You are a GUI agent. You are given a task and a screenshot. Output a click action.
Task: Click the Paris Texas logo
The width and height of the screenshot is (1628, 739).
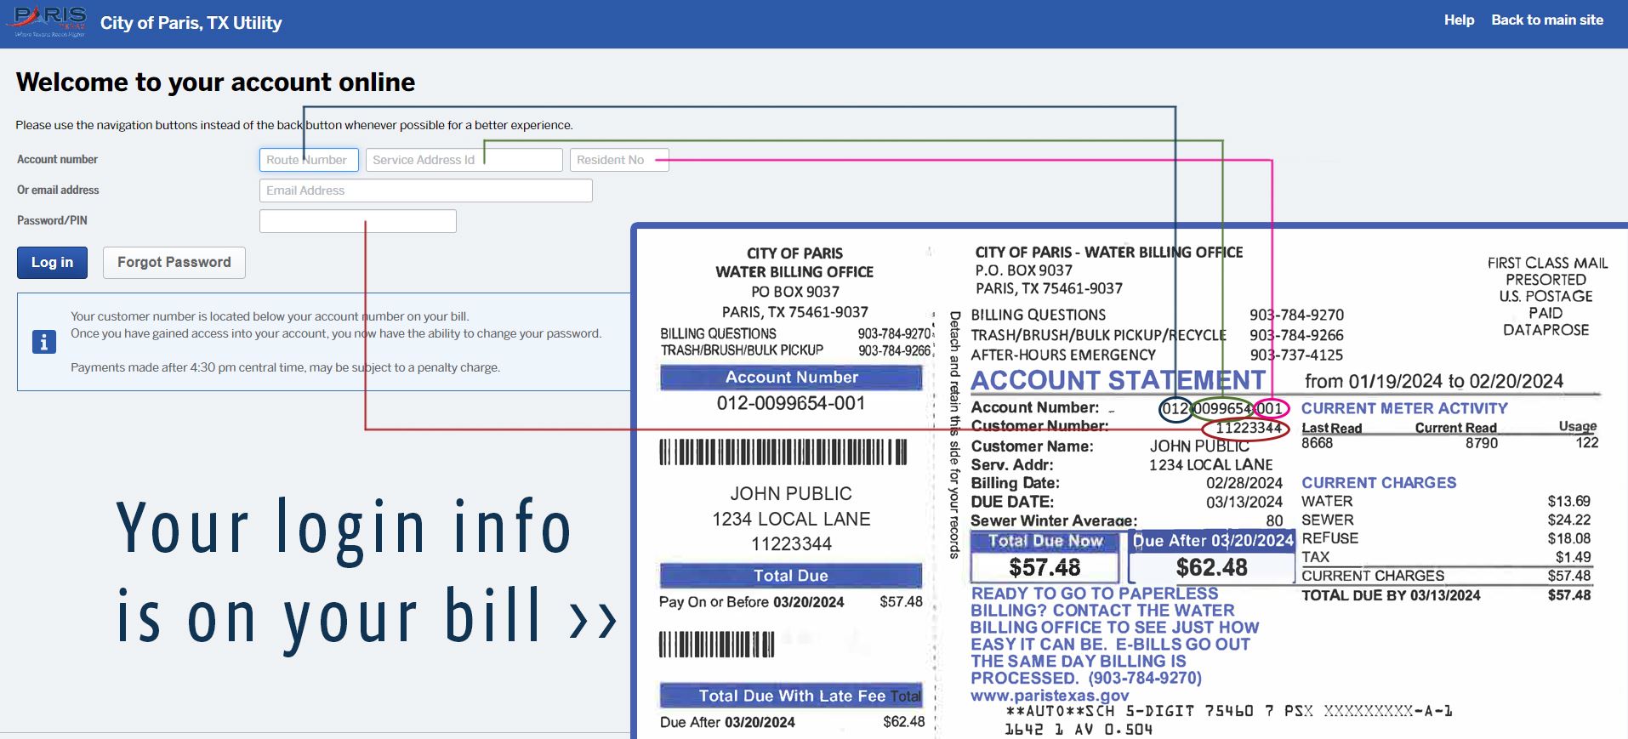[x=49, y=22]
